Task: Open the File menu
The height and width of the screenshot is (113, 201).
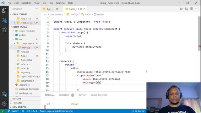Action: coord(10,3)
